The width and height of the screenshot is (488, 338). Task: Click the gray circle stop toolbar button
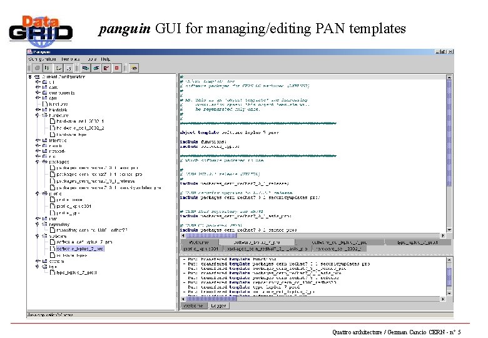click(38, 68)
